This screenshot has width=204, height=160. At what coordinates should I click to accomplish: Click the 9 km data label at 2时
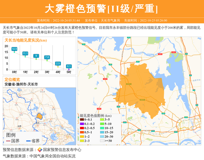(x=36, y=56)
